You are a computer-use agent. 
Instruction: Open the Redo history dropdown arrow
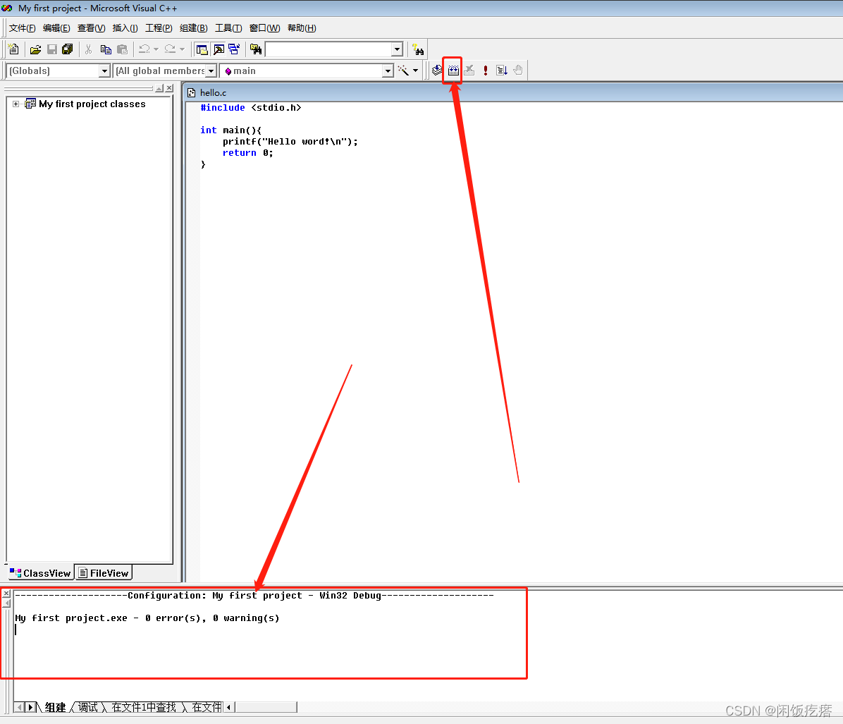click(183, 49)
